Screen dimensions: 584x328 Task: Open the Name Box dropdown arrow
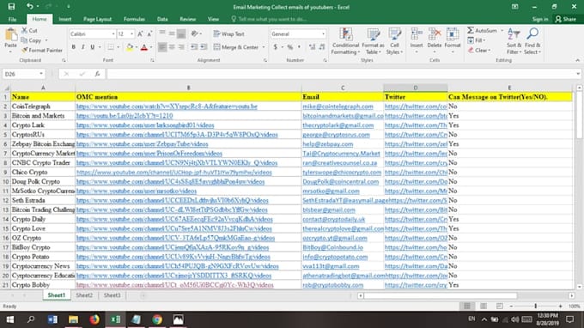pos(41,74)
